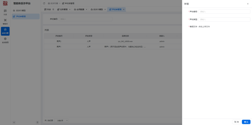Focus 声纹类型 input in 新增 drawer

(x=224, y=19)
